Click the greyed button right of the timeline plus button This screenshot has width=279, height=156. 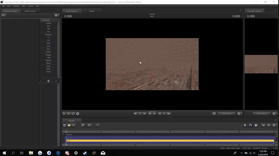pyautogui.click(x=97, y=125)
